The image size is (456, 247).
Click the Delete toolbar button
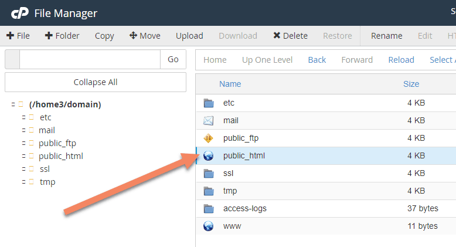pyautogui.click(x=290, y=36)
